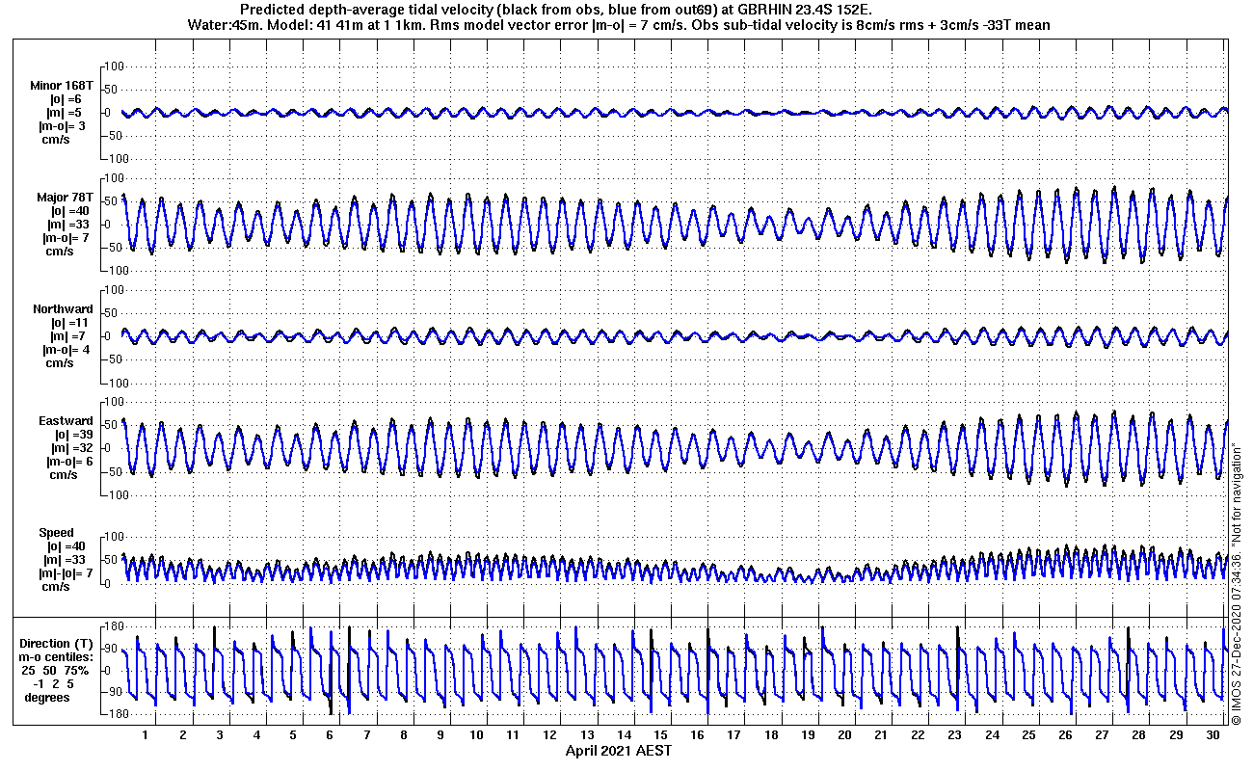
Task: Click '|m| =7' under Northward
Action: point(67,336)
